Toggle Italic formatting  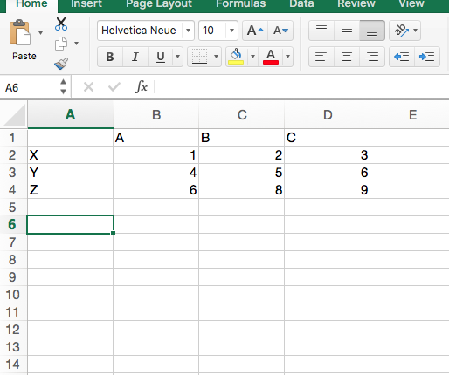(135, 57)
